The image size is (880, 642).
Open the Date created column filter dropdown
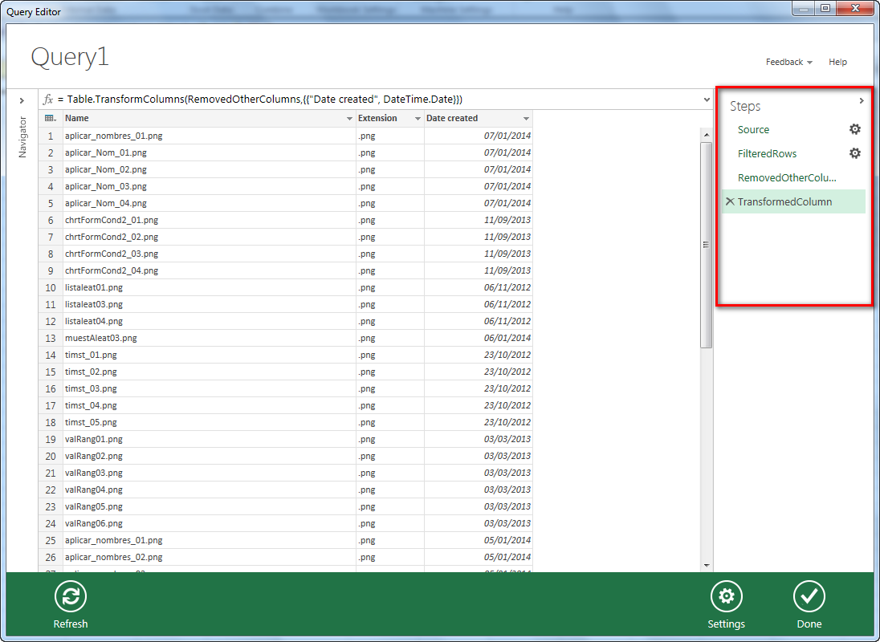(x=526, y=118)
